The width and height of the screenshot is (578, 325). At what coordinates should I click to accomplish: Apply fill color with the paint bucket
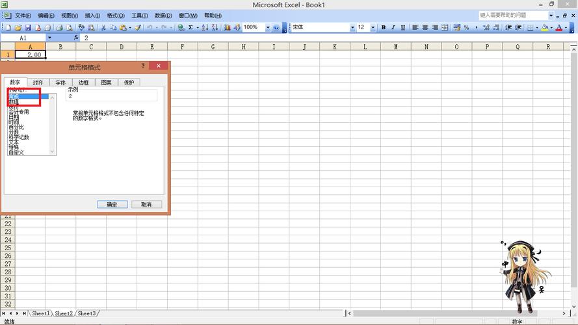click(545, 27)
